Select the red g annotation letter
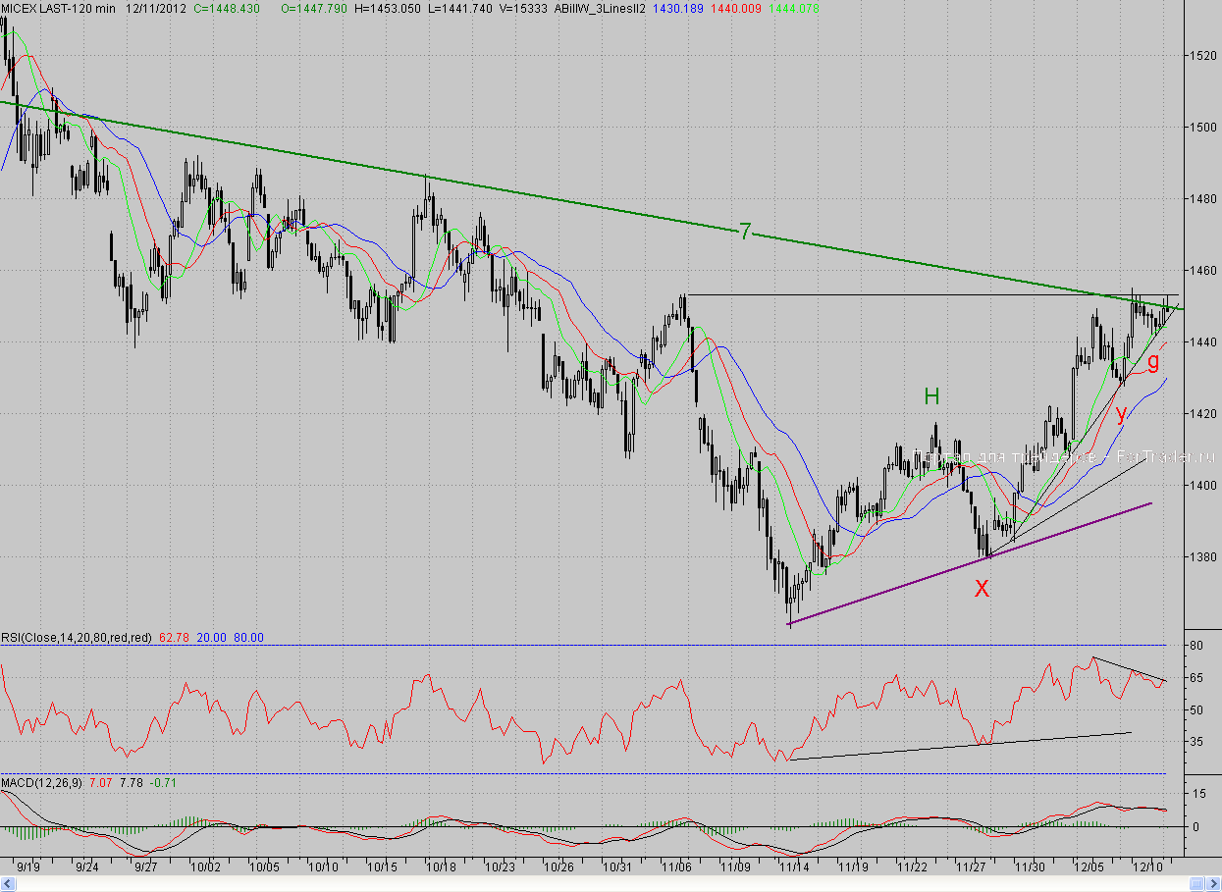This screenshot has height=892, width=1222. tap(1153, 360)
